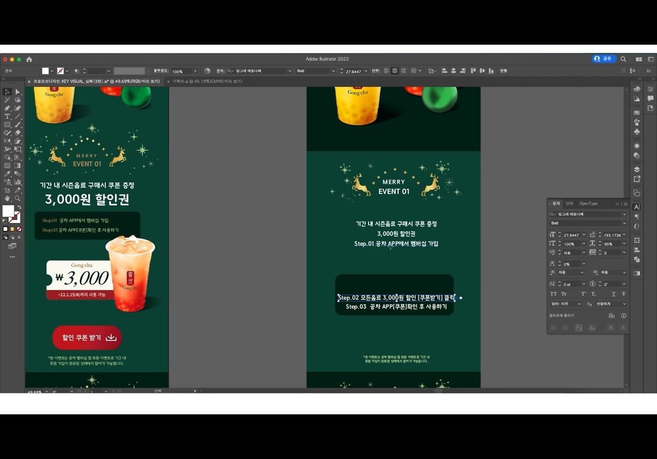Open the comments speech bubble icon

[650, 98]
